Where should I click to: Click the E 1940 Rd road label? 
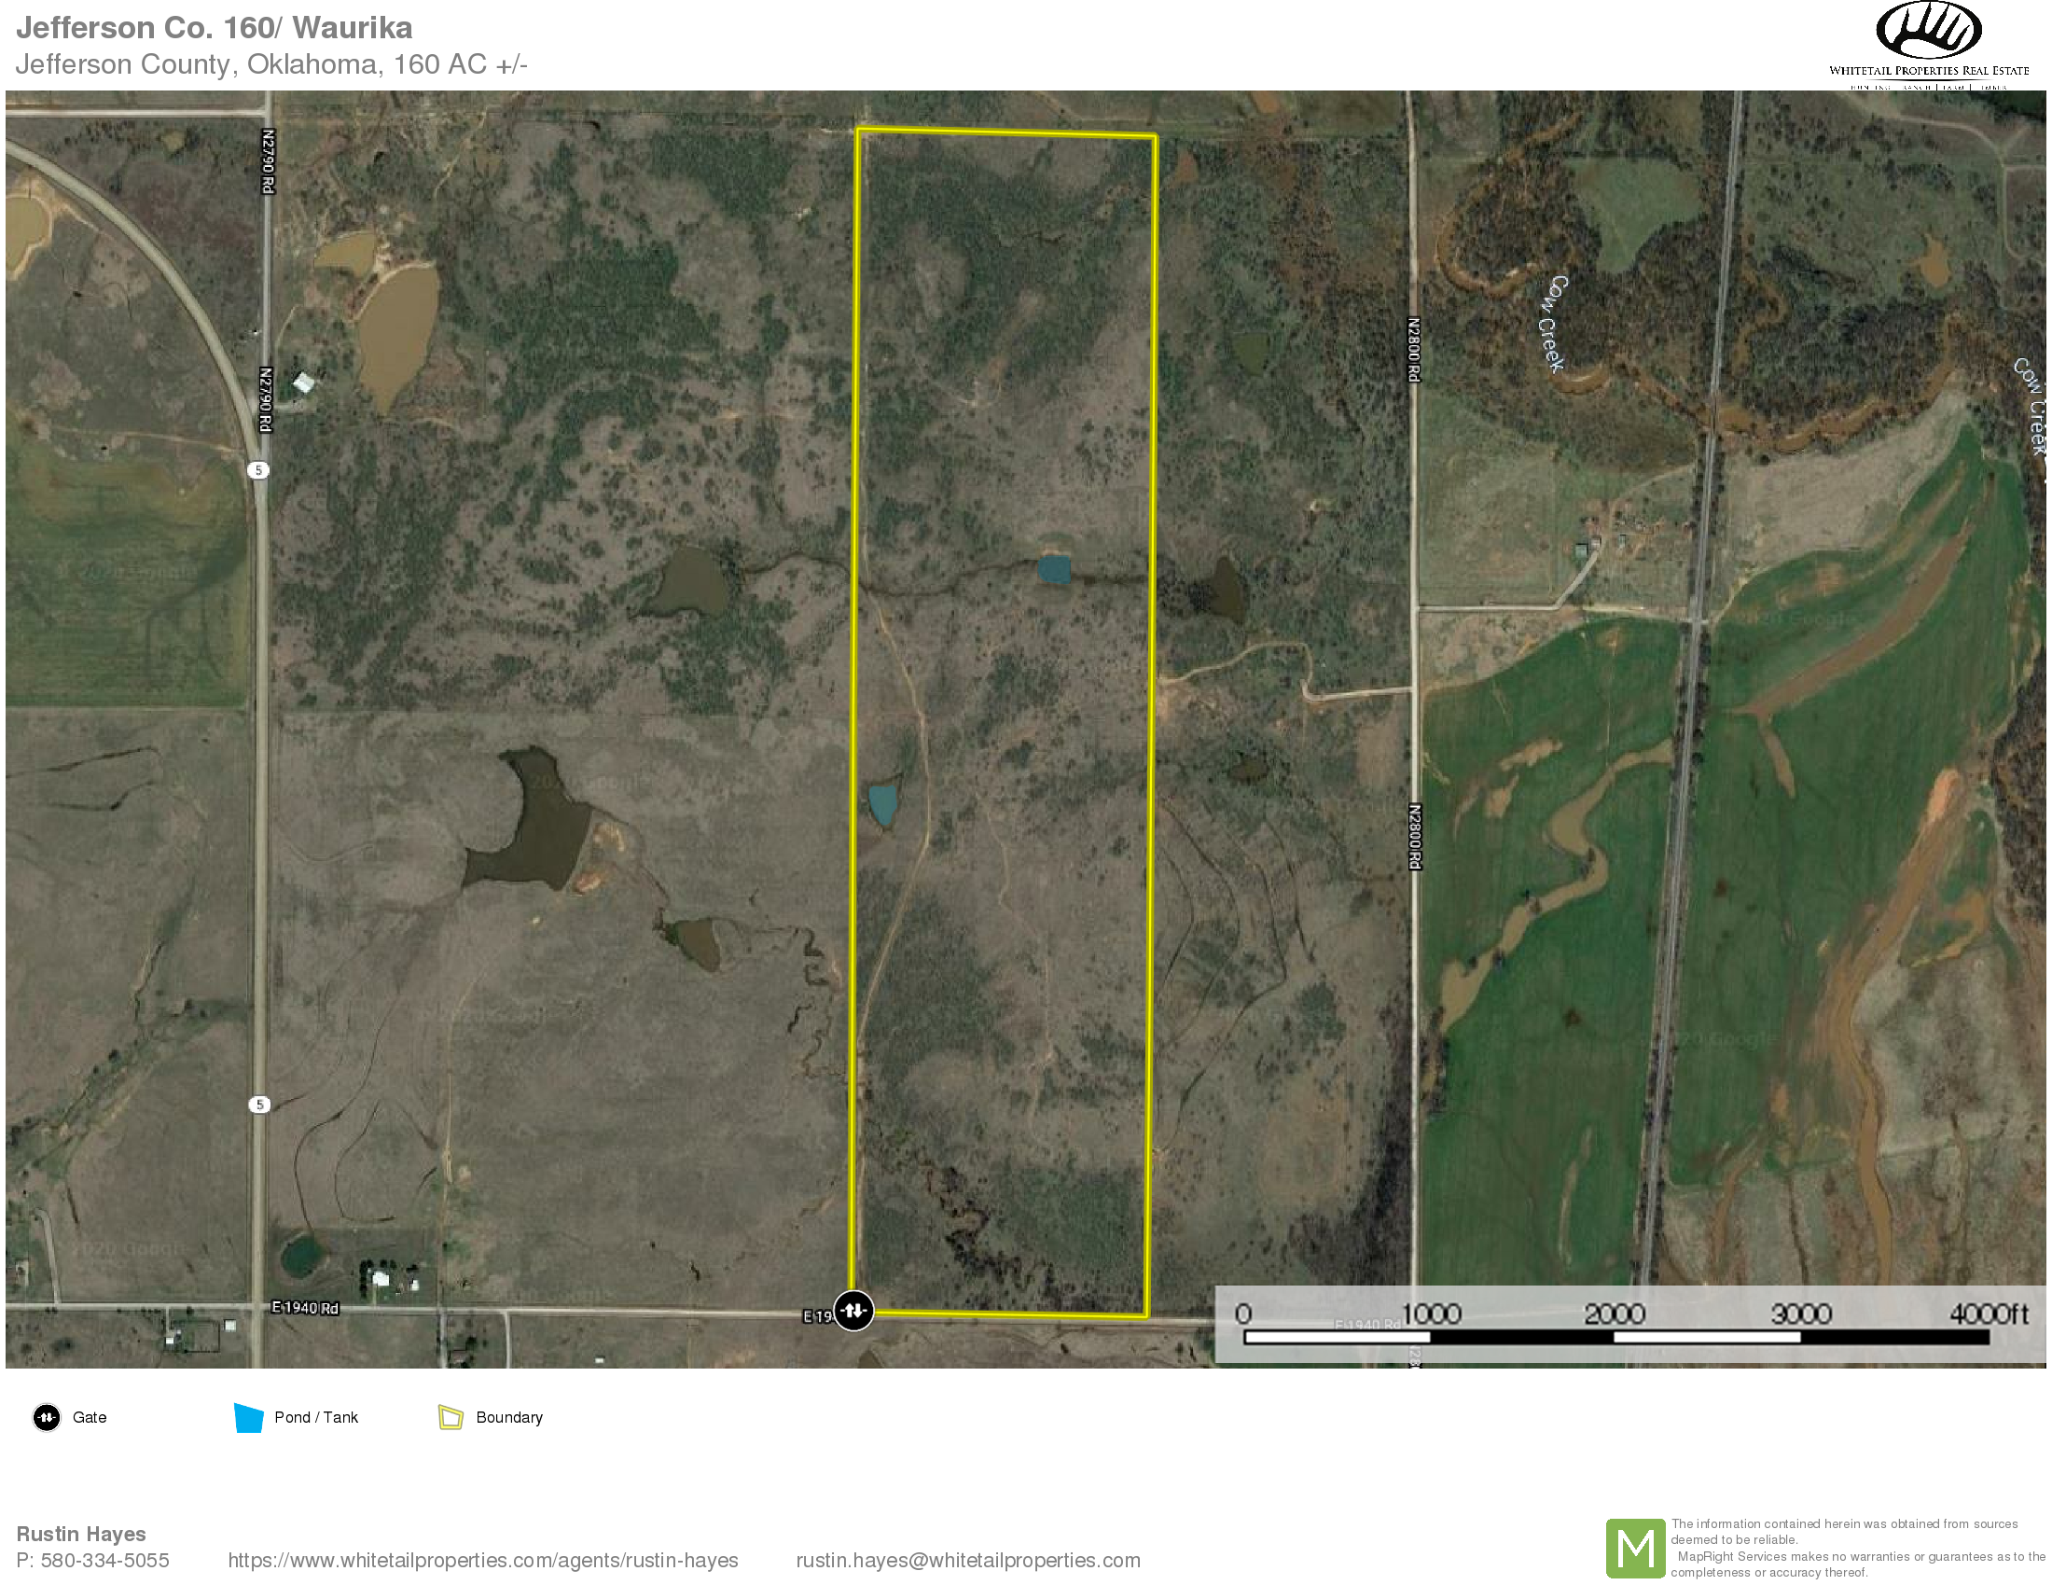pos(304,1308)
